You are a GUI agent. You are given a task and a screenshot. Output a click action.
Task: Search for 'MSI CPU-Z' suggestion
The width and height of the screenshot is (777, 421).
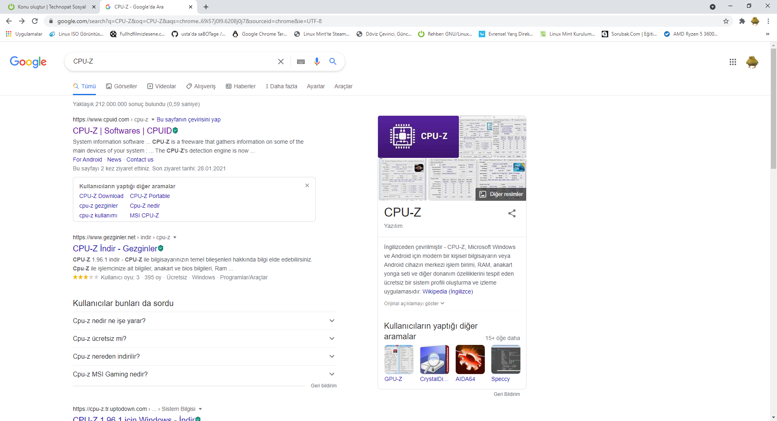pyautogui.click(x=144, y=216)
